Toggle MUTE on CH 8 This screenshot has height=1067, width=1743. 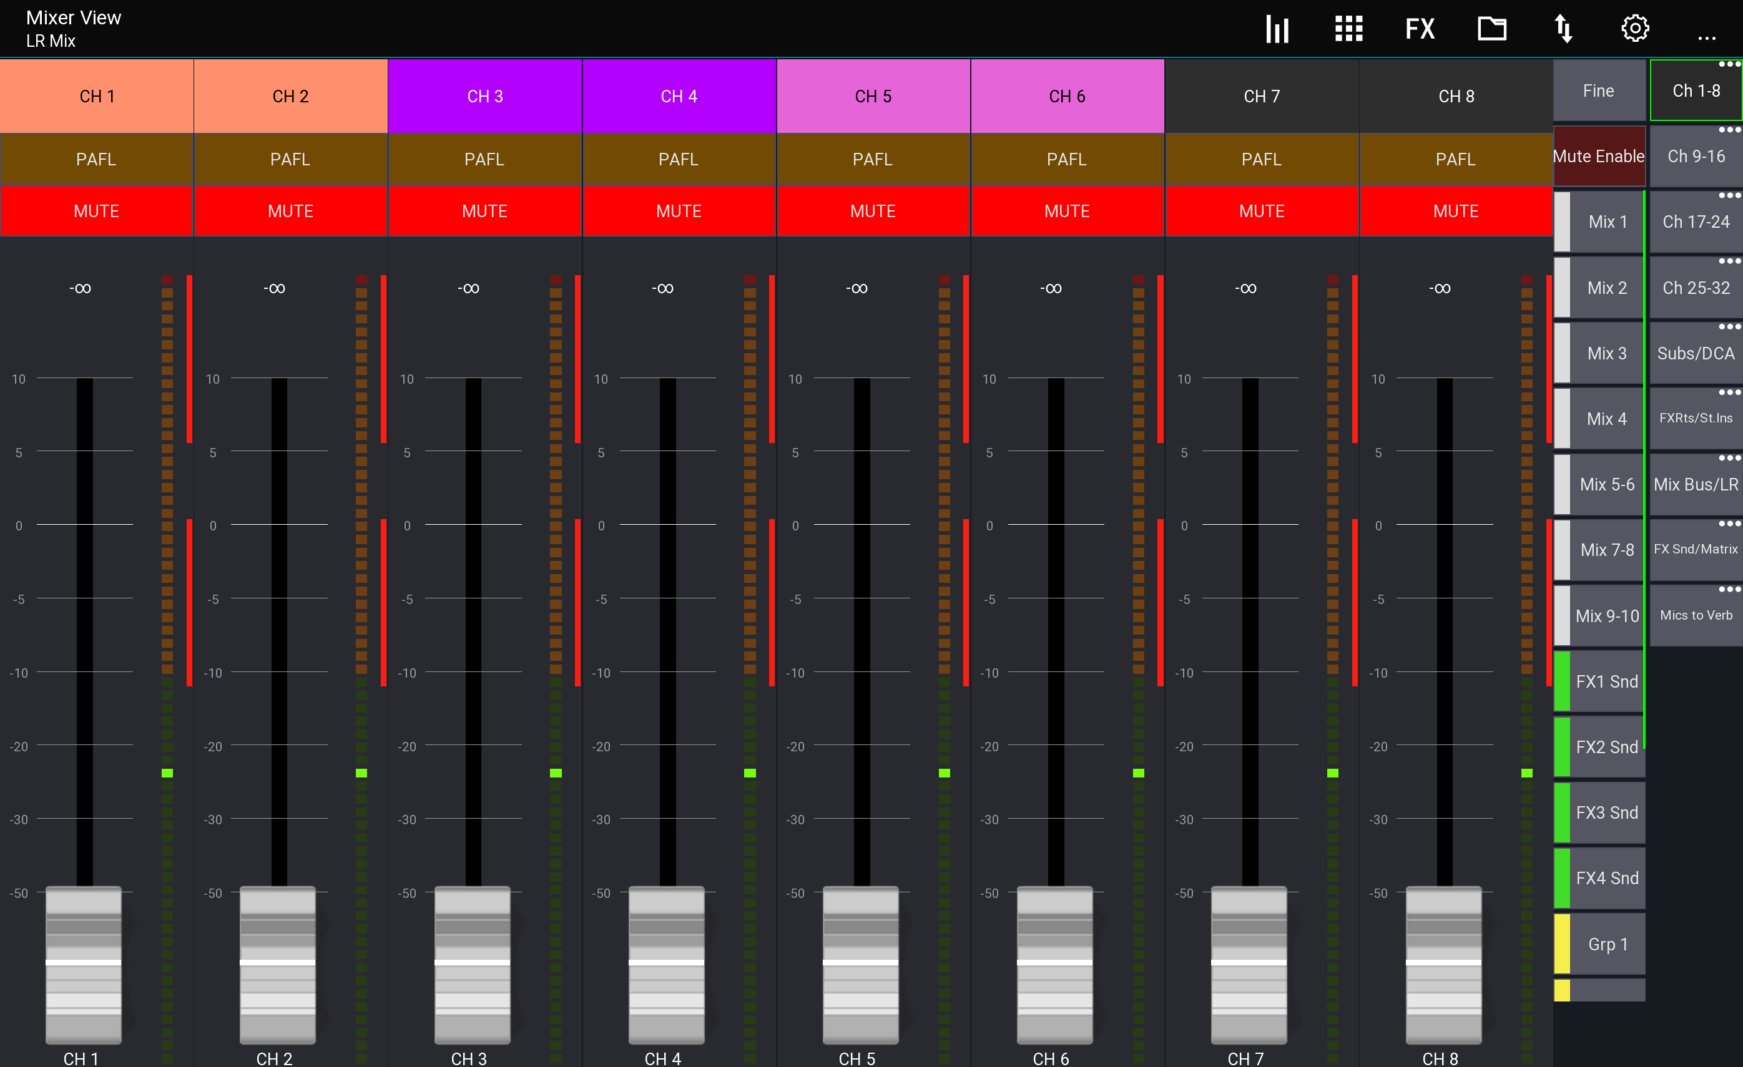tap(1456, 211)
